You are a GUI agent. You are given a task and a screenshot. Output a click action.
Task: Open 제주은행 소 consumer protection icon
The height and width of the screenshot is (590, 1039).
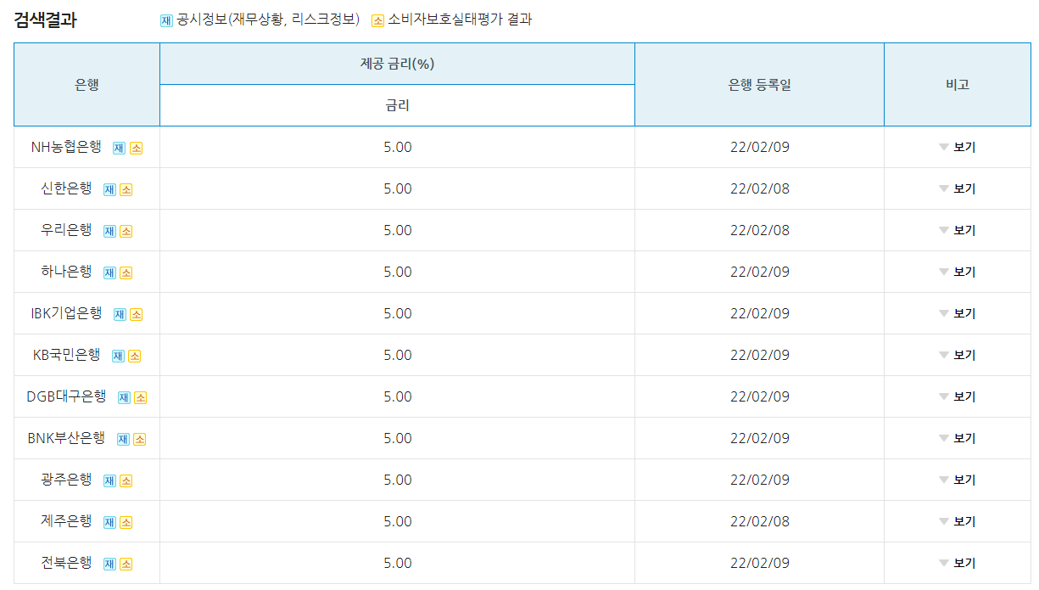[126, 522]
